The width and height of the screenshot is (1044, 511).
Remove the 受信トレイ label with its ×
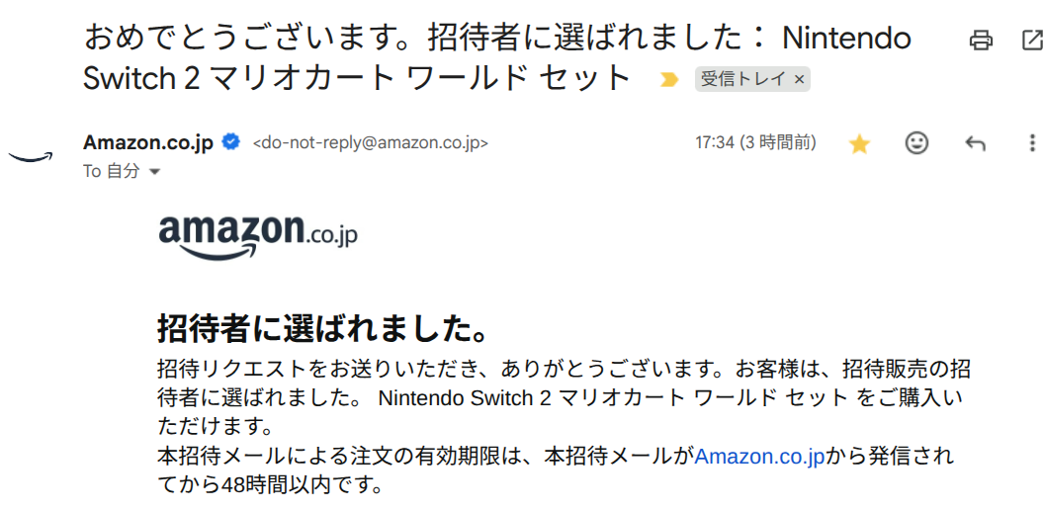[800, 80]
